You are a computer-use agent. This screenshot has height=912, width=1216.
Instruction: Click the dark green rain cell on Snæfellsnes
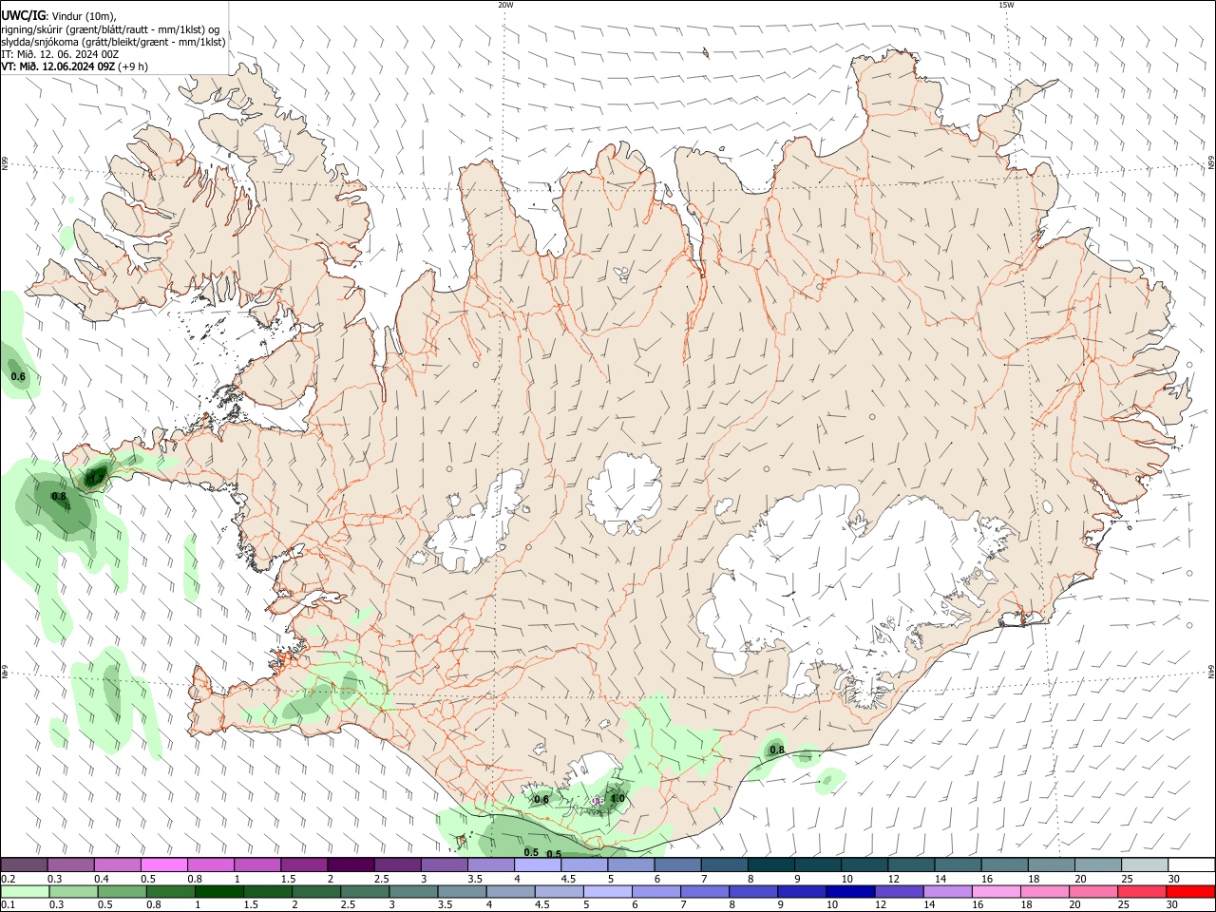[x=95, y=477]
